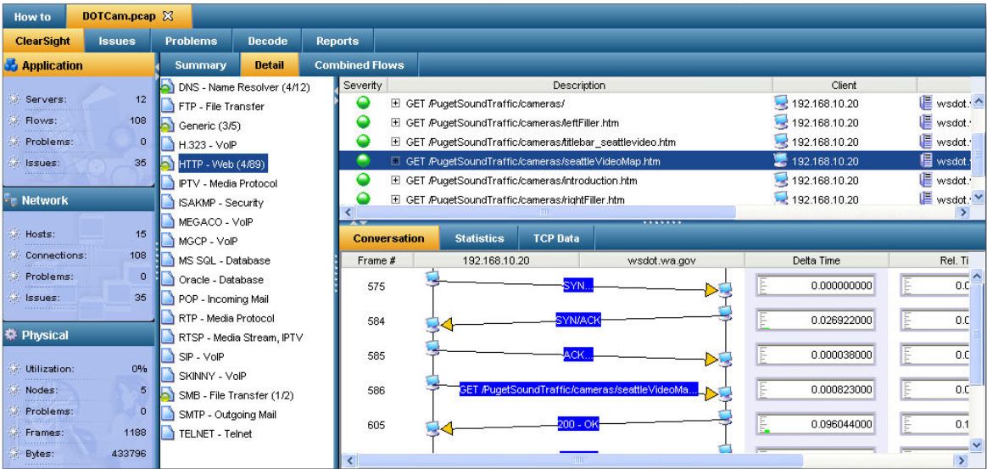This screenshot has height=469, width=987.
Task: Click conversation pane horizontal scrollbar right arrow
Action: click(x=961, y=461)
